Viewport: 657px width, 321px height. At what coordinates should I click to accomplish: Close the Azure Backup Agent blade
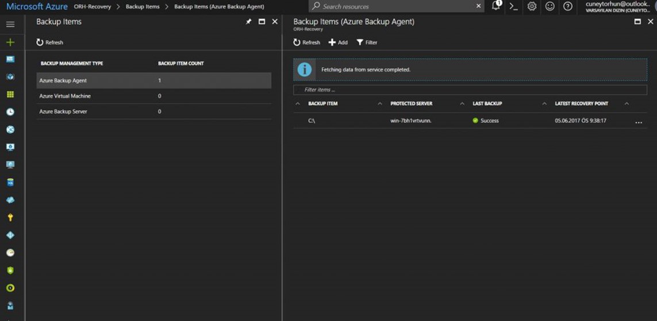click(651, 22)
